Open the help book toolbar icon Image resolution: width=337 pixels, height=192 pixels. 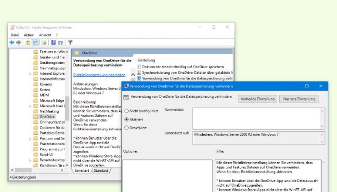point(53,42)
